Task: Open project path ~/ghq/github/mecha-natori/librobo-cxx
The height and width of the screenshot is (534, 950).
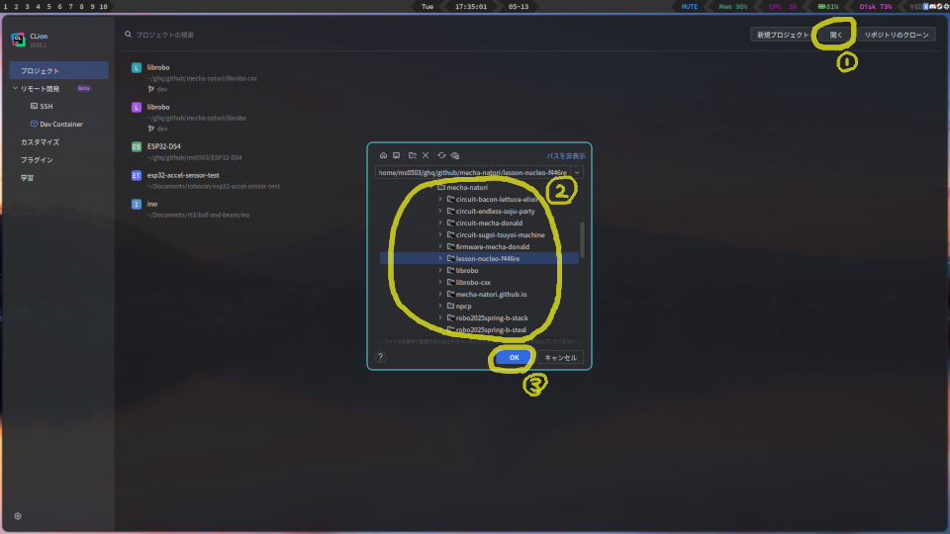Action: (202, 79)
